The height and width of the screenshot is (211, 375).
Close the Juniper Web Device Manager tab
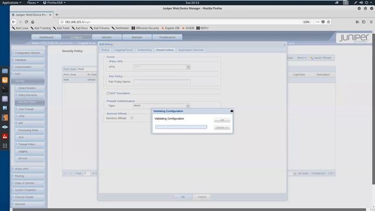[50, 15]
